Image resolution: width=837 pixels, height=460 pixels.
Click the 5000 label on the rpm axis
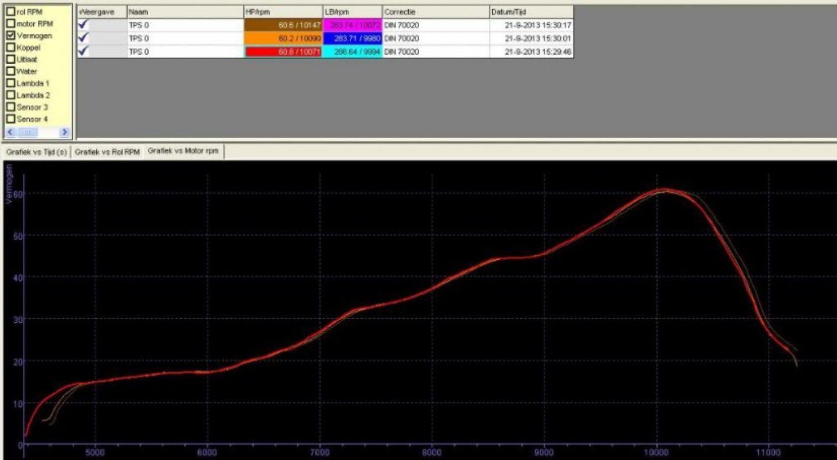94,453
